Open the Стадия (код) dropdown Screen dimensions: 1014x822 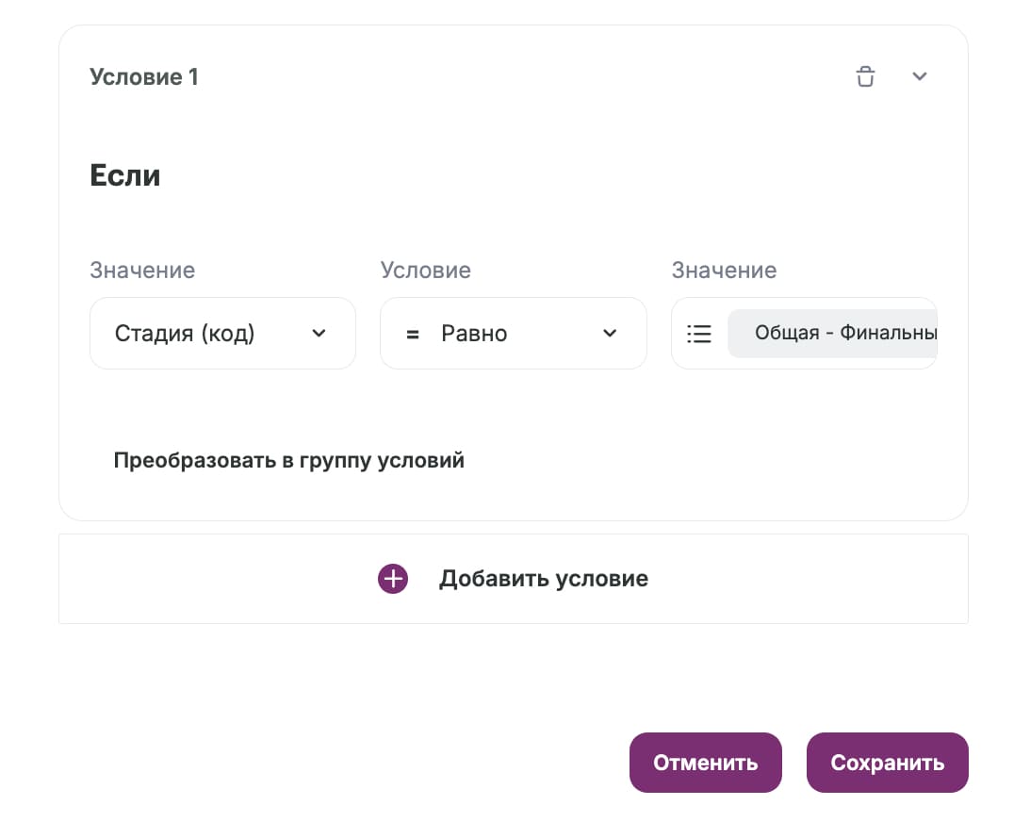pos(222,333)
